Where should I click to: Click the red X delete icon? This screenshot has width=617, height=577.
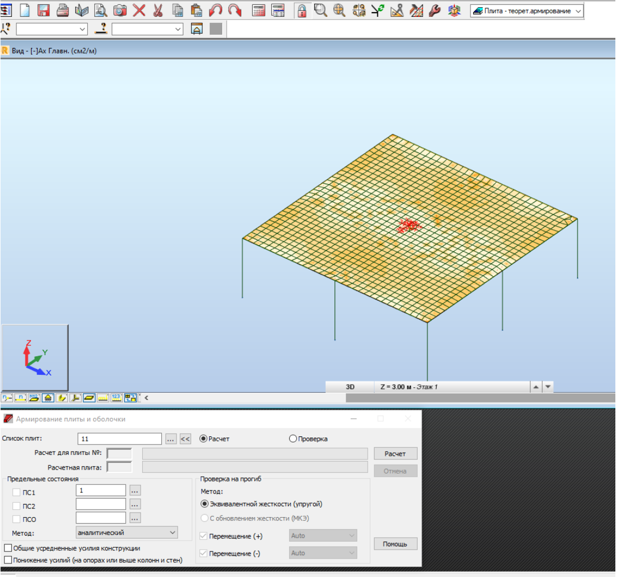tap(139, 10)
